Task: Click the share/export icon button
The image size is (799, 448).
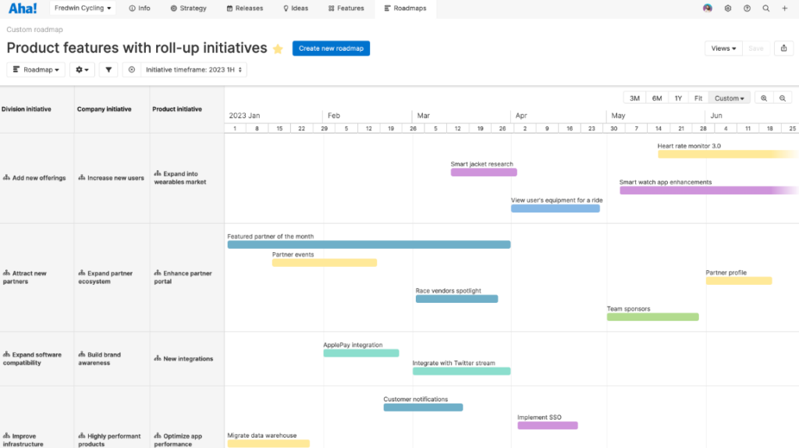Action: [783, 48]
